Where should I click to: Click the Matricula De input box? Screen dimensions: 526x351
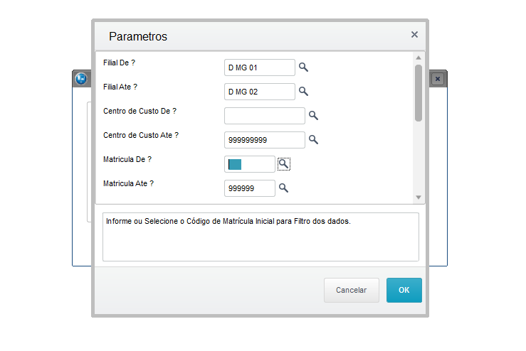pyautogui.click(x=250, y=164)
